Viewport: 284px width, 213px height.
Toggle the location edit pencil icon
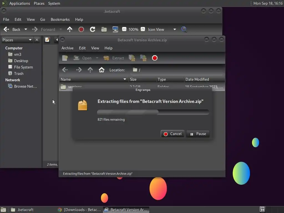(47, 40)
